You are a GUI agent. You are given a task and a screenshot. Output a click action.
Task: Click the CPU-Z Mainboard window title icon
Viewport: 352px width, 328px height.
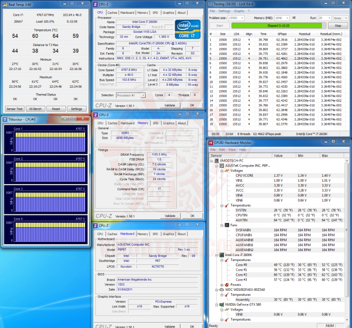pyautogui.click(x=95, y=226)
